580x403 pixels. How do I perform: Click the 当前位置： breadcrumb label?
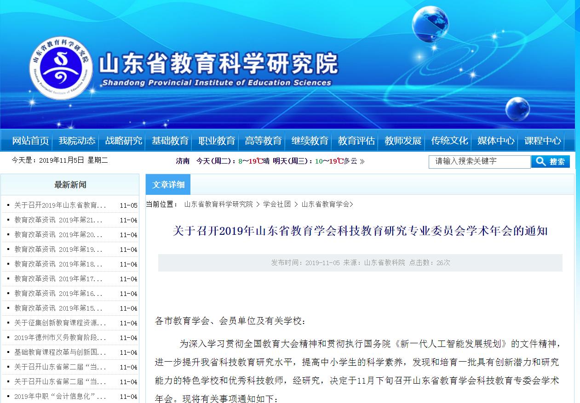tap(162, 204)
